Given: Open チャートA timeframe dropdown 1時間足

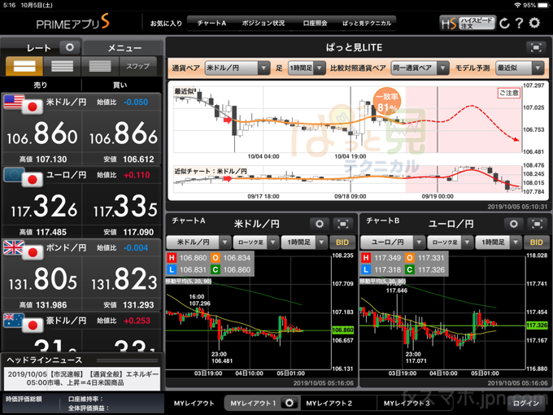Looking at the screenshot, I should (303, 242).
